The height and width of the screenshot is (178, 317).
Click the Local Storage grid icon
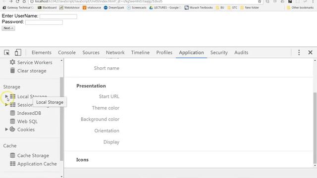click(12, 96)
